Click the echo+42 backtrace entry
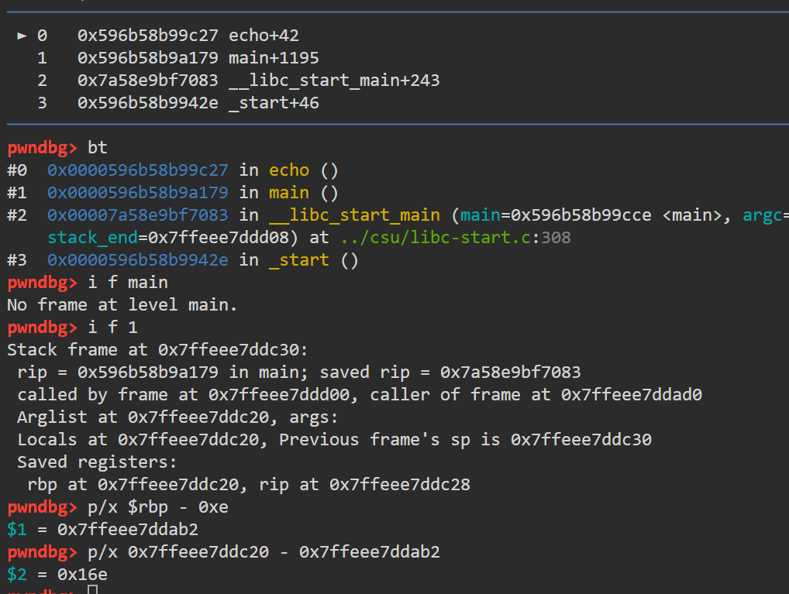Viewport: 789px width, 594px height. point(264,36)
